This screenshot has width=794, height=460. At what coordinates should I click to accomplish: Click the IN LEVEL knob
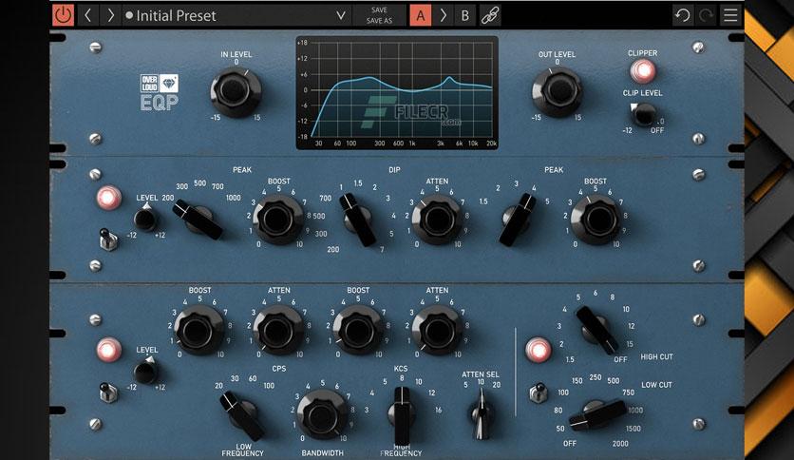point(236,91)
